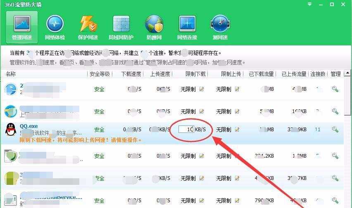The image size is (352, 208).
Task: Edit the download limit in the olive icon row
Action: point(202,178)
